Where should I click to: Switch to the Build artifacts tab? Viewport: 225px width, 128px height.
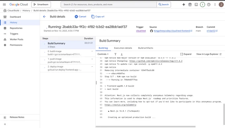click(146, 48)
